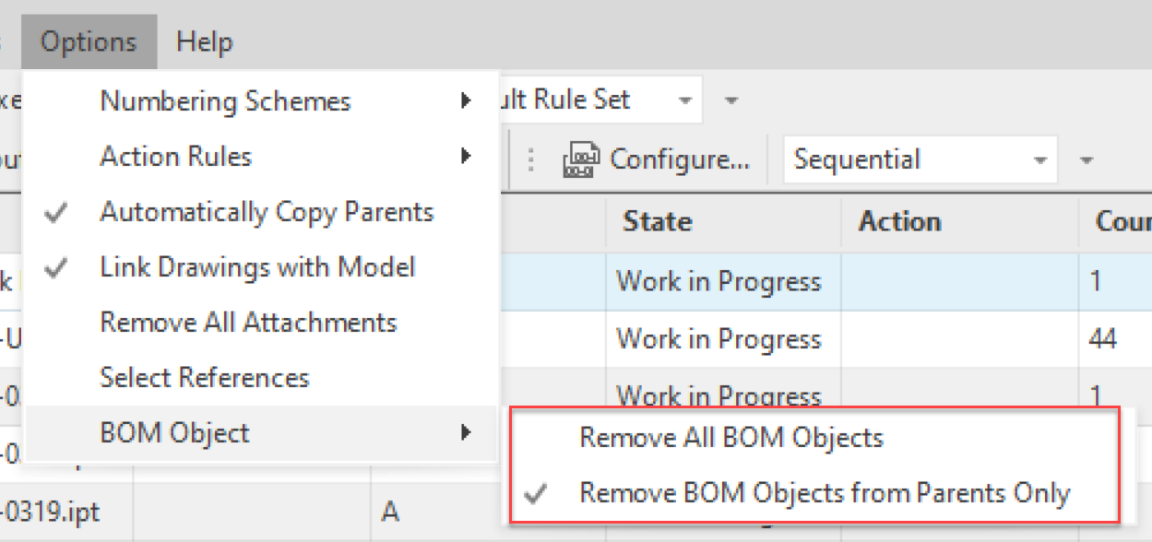Open the Rule Set dropdown
This screenshot has height=542, width=1152.
click(684, 100)
